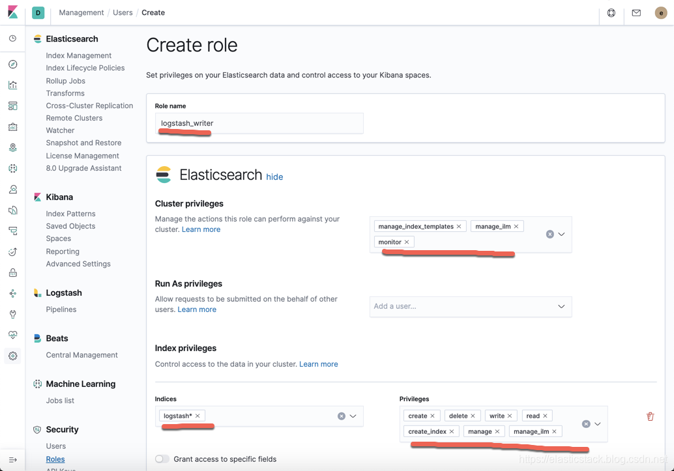Go to Management breadcrumb
This screenshot has width=674, height=471.
[x=81, y=12]
